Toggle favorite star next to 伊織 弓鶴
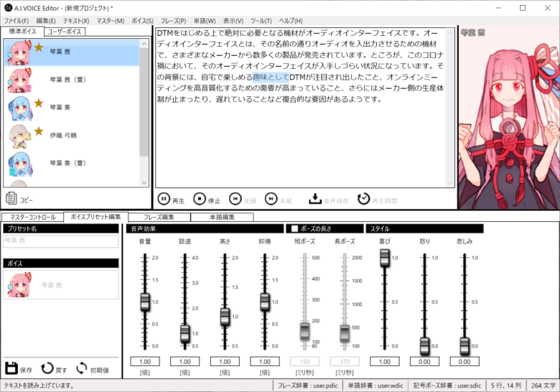The height and width of the screenshot is (392, 560). pyautogui.click(x=39, y=131)
